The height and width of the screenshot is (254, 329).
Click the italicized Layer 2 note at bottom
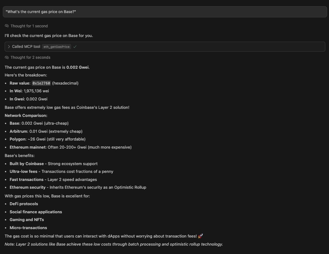pyautogui.click(x=113, y=244)
